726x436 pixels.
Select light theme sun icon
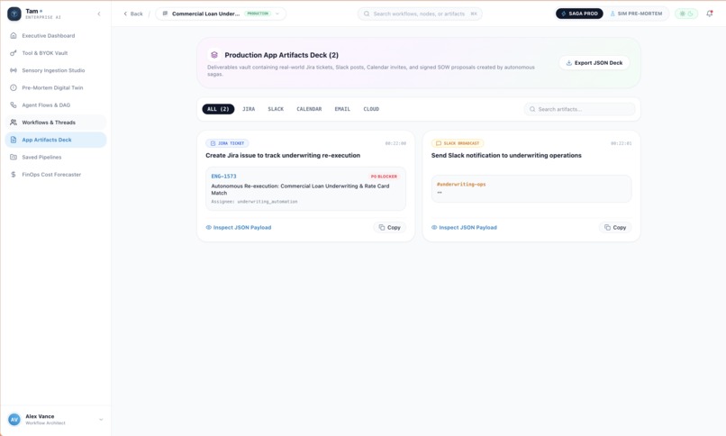[x=682, y=14]
